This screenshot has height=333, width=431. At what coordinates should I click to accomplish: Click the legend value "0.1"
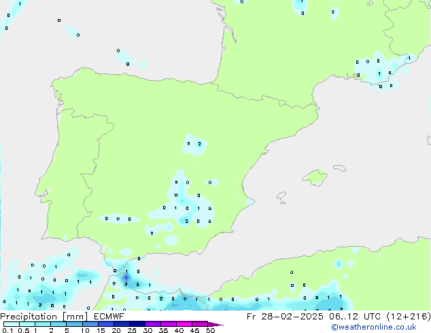click(x=7, y=330)
